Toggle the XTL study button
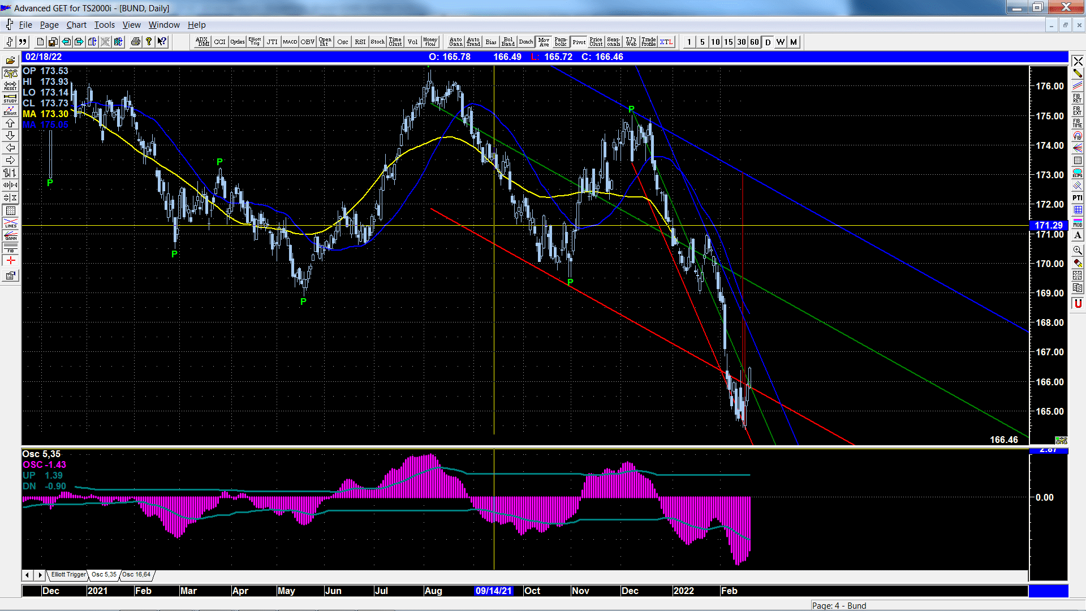This screenshot has width=1086, height=611. click(x=666, y=42)
